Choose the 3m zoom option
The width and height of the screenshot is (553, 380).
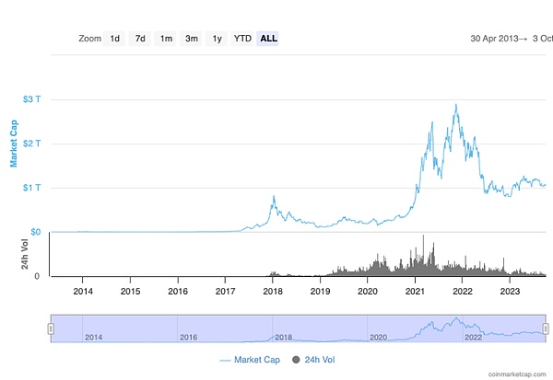point(191,39)
